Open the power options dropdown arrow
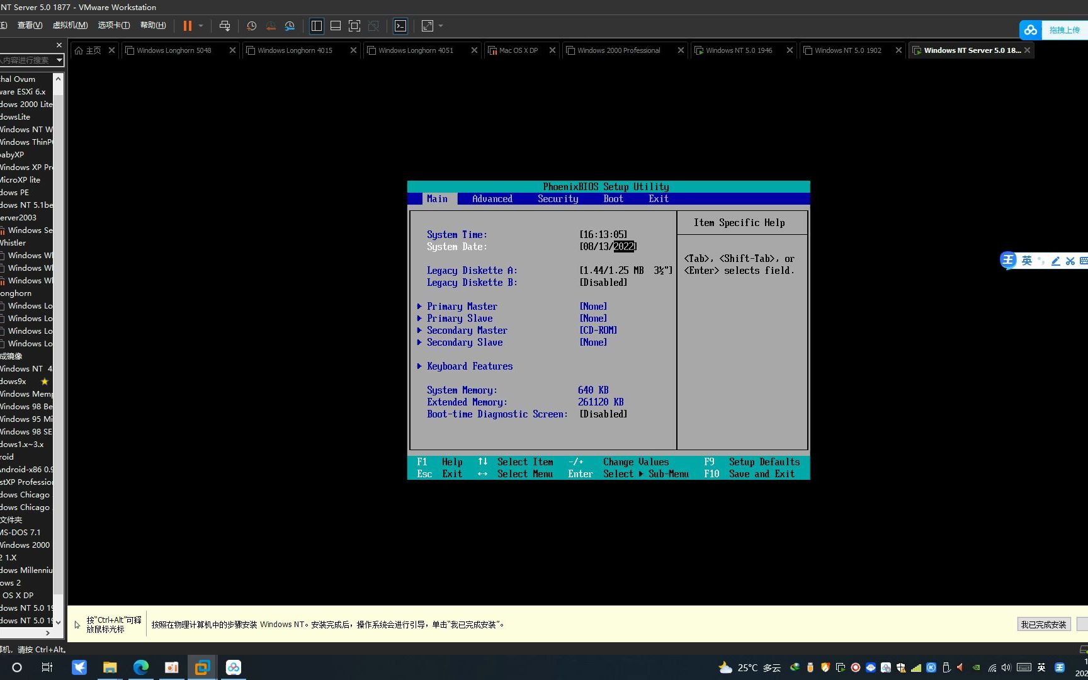Image resolution: width=1088 pixels, height=680 pixels. pyautogui.click(x=201, y=26)
